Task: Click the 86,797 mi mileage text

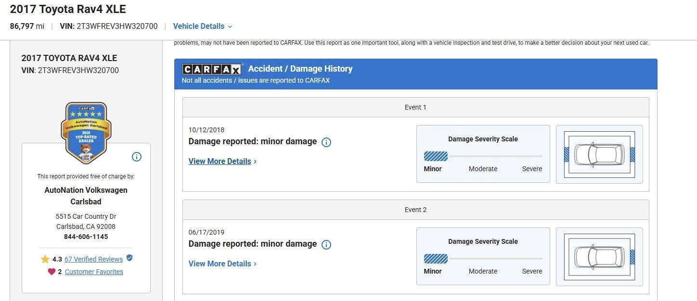Action: (27, 26)
